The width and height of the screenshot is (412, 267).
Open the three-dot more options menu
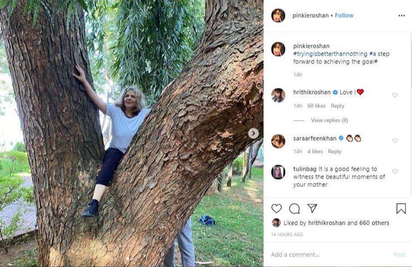click(401, 16)
